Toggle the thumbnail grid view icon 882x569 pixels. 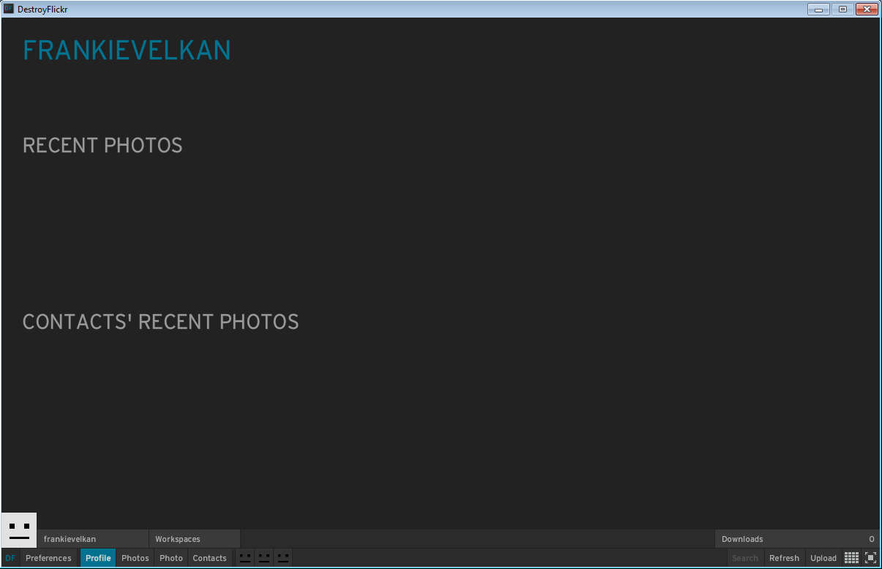[851, 558]
